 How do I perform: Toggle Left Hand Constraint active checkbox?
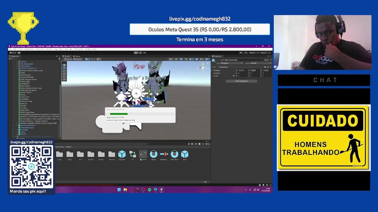click(218, 60)
